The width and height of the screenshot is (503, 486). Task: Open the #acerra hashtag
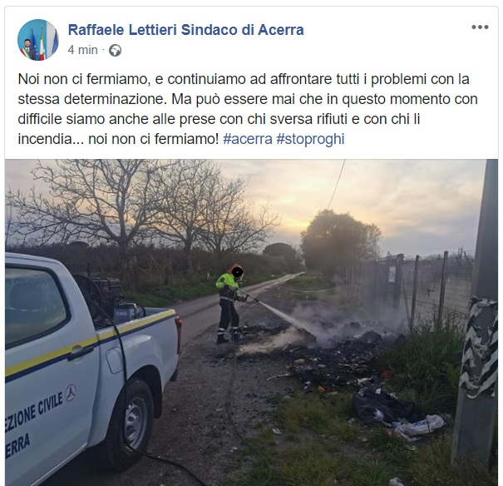tap(247, 139)
